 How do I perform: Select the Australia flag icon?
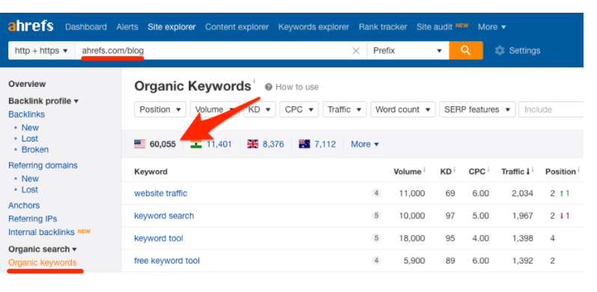304,144
